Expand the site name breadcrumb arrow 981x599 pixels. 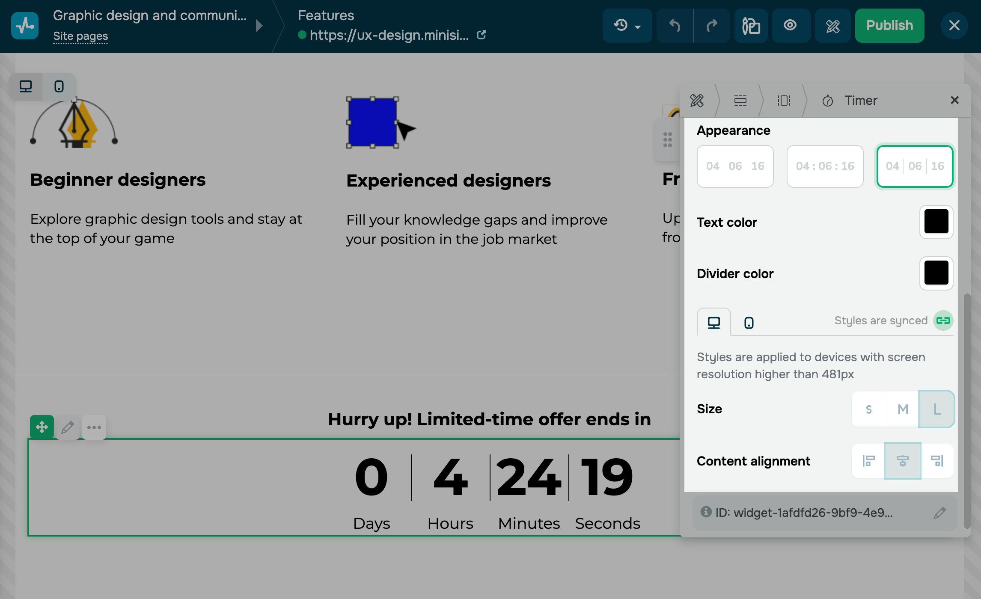[259, 26]
